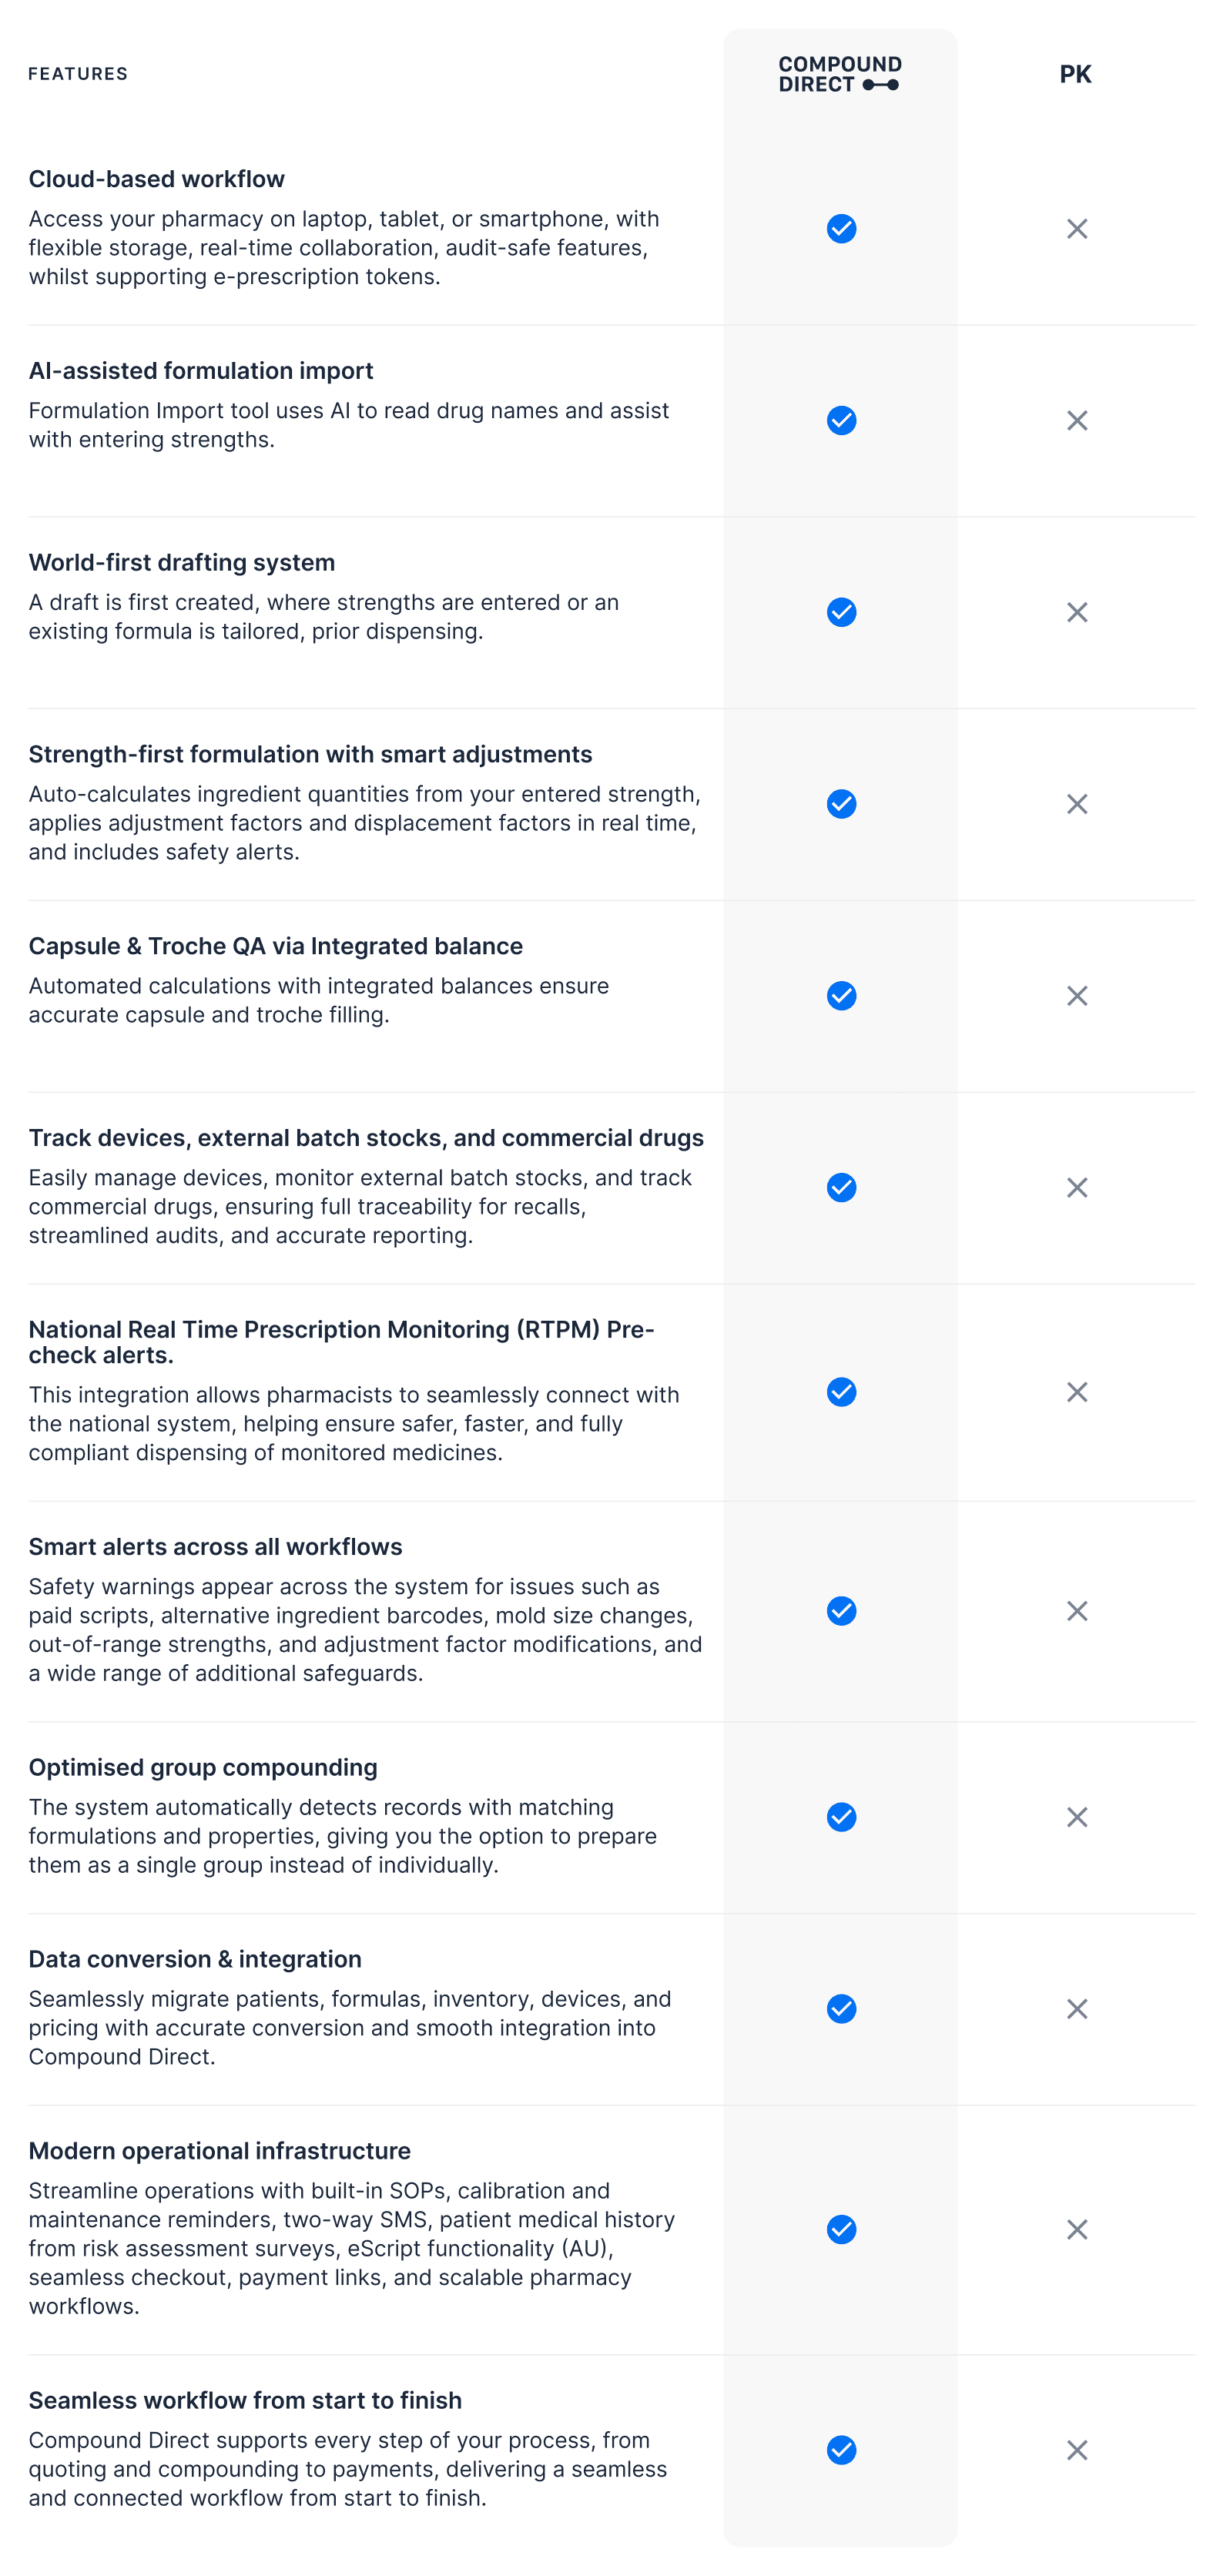This screenshot has width=1210, height=2576.
Task: Click the Compound Direct logo in header
Action: pyautogui.click(x=840, y=74)
